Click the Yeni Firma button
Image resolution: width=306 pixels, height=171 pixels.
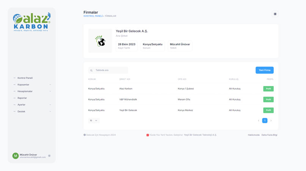click(x=264, y=70)
